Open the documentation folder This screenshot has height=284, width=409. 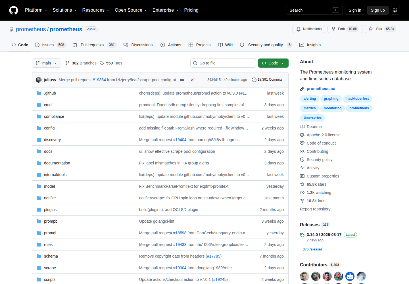(x=57, y=163)
